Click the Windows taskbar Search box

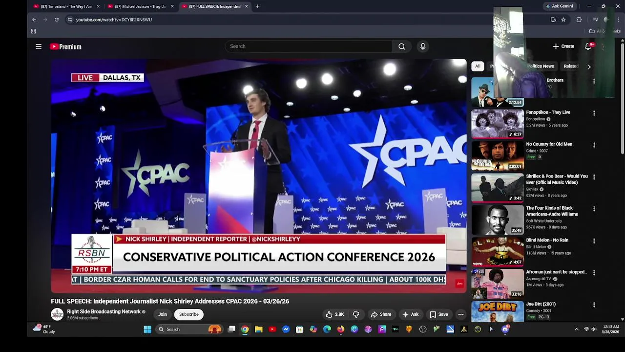(189, 330)
